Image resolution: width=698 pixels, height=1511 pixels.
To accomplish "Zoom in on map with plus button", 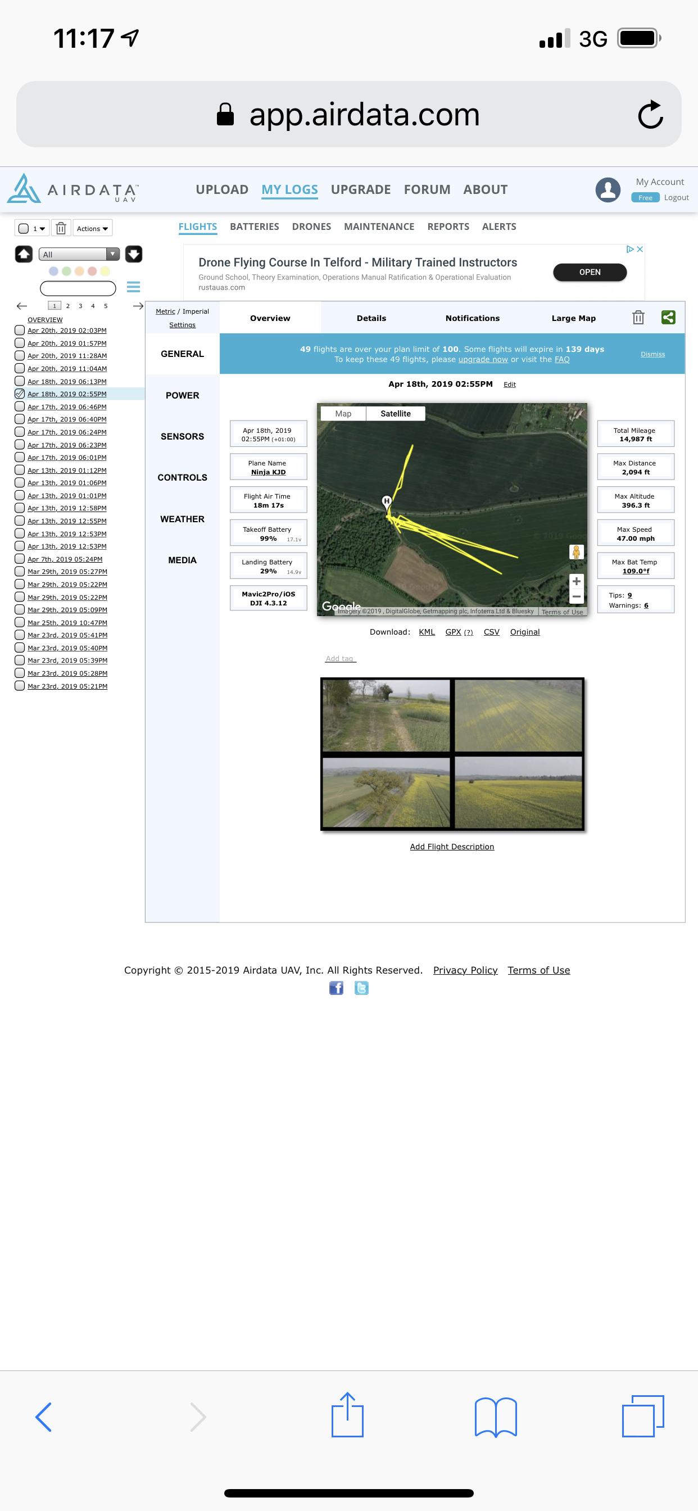I will pos(576,581).
